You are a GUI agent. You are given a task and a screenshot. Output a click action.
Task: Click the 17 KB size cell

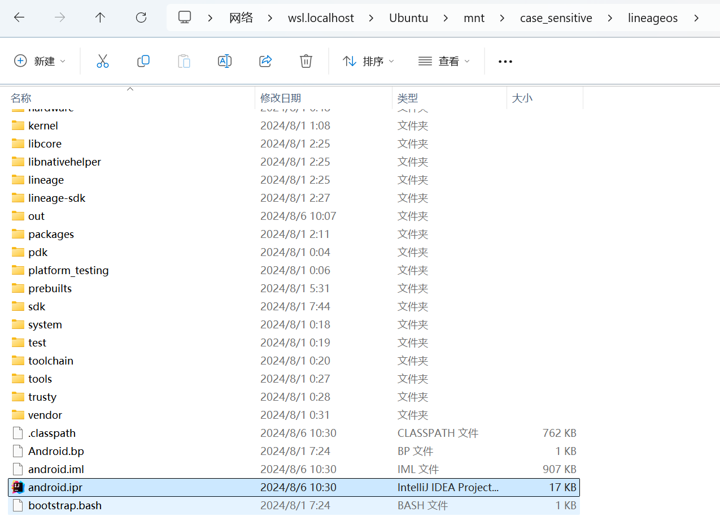[563, 487]
